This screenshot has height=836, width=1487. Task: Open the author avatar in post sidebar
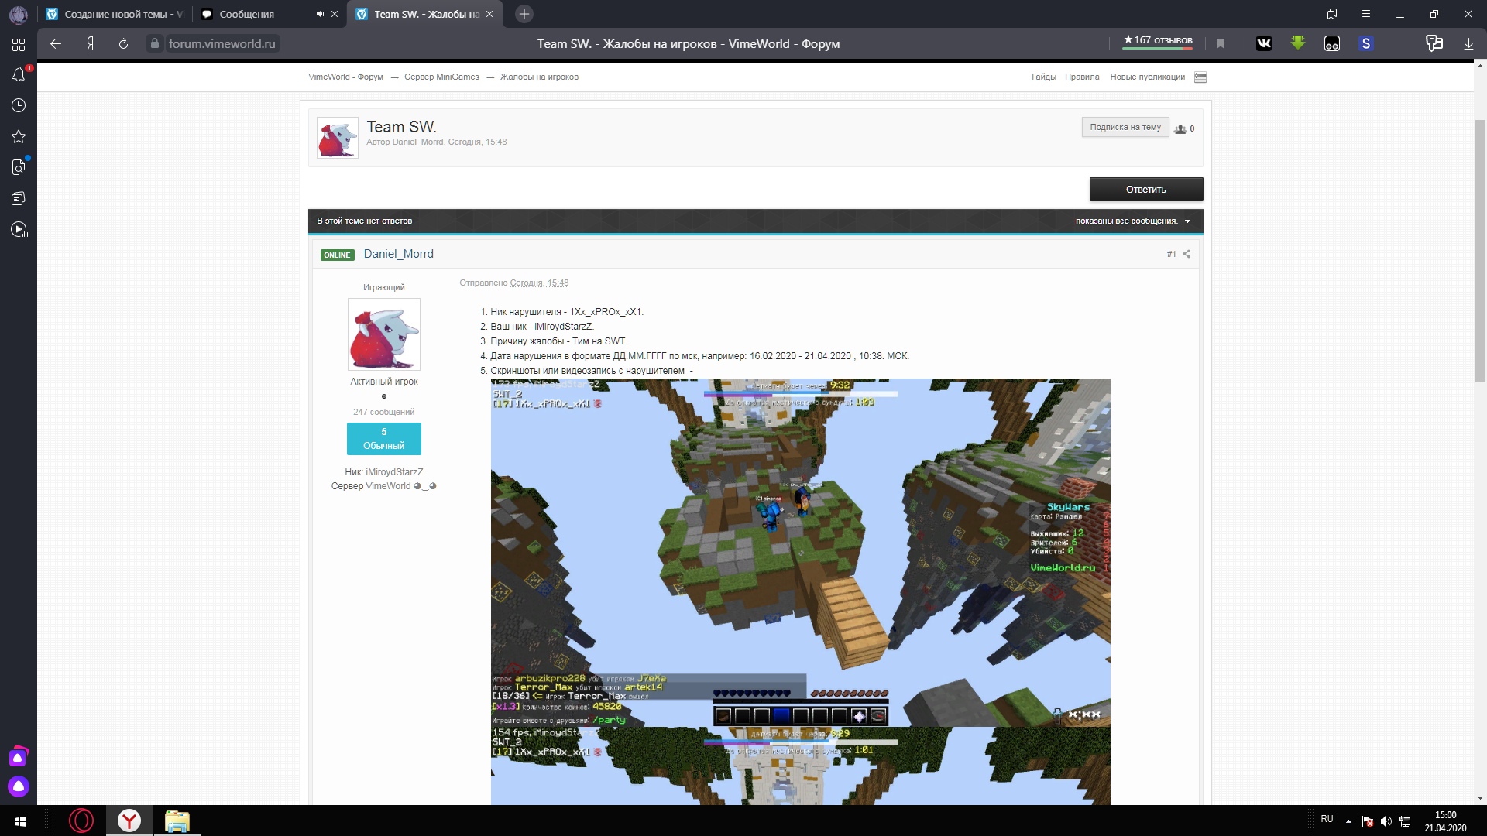[x=384, y=334]
